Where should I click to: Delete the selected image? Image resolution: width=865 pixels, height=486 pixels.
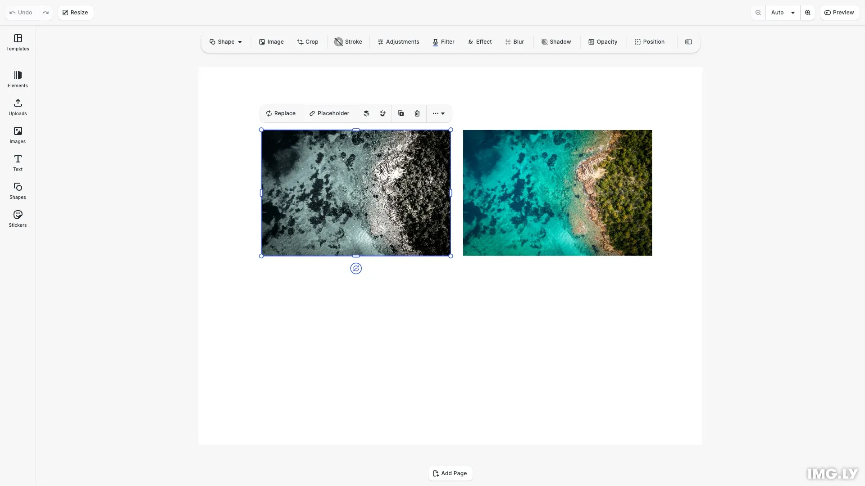coord(417,113)
